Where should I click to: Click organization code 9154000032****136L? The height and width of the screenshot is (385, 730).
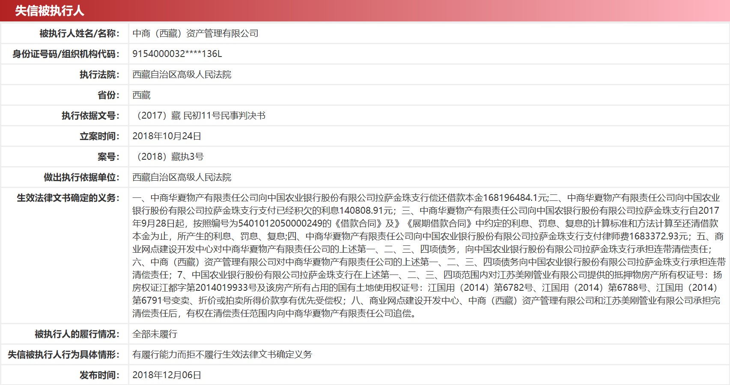coord(177,54)
